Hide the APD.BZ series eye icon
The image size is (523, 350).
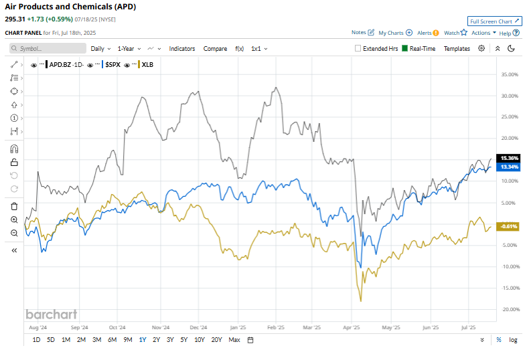[33, 65]
